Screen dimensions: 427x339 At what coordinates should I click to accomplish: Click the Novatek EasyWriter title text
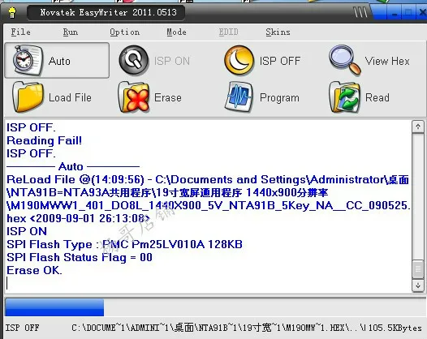pos(109,12)
